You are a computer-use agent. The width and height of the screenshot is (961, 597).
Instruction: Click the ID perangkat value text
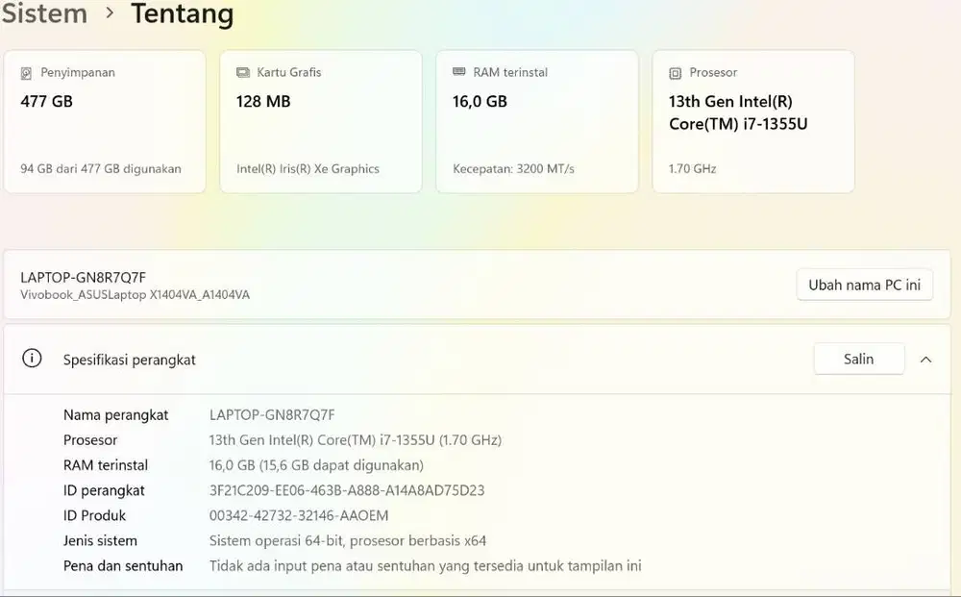346,490
